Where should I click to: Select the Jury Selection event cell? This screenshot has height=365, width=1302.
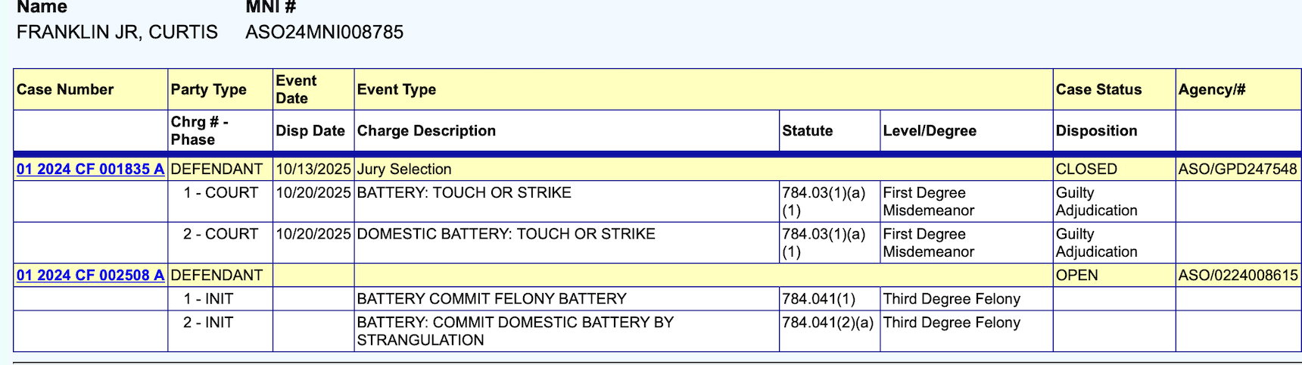(404, 169)
